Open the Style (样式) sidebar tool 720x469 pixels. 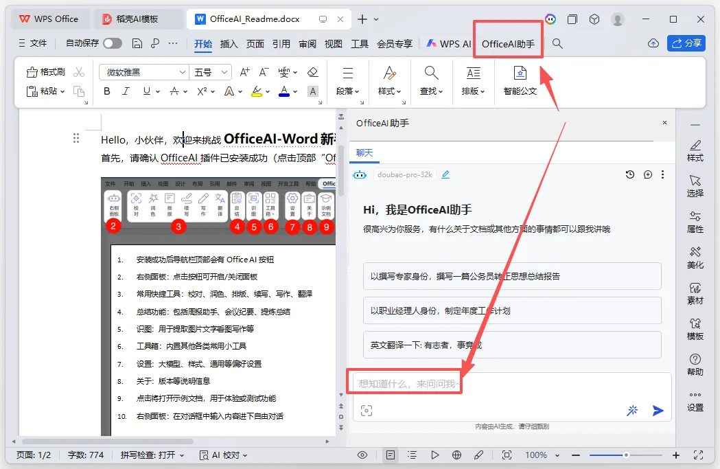pyautogui.click(x=695, y=150)
